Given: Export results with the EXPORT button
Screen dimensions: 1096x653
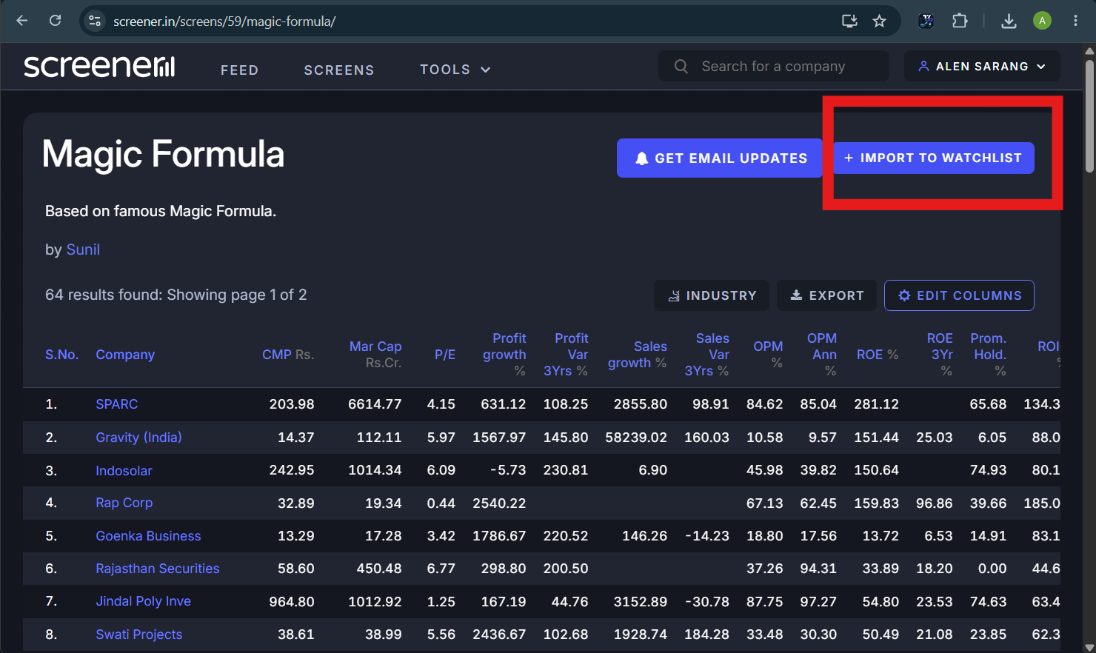Looking at the screenshot, I should click(826, 295).
